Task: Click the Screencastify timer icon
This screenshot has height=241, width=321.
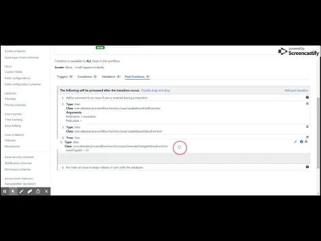Action: tap(38, 191)
